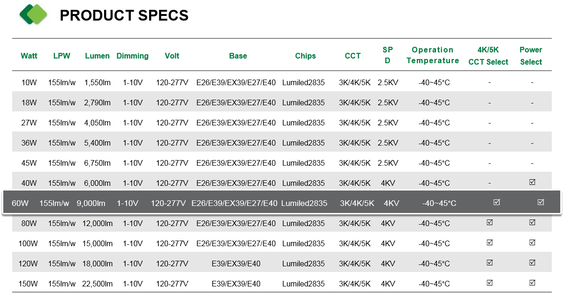Image resolution: width=564 pixels, height=293 pixels.
Task: Select the 4K/5K CCT Select header
Action: (x=489, y=56)
